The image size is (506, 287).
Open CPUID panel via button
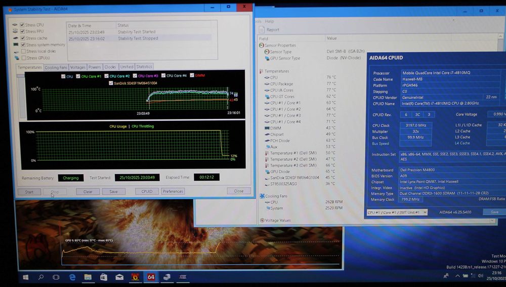click(147, 191)
